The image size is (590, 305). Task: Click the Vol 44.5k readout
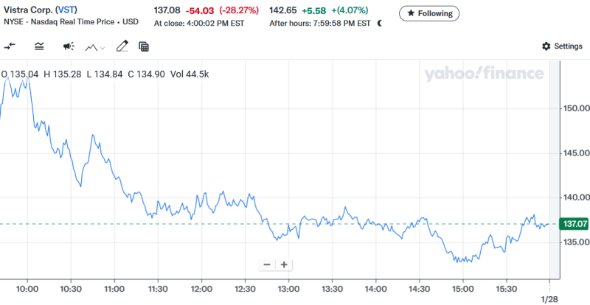190,74
